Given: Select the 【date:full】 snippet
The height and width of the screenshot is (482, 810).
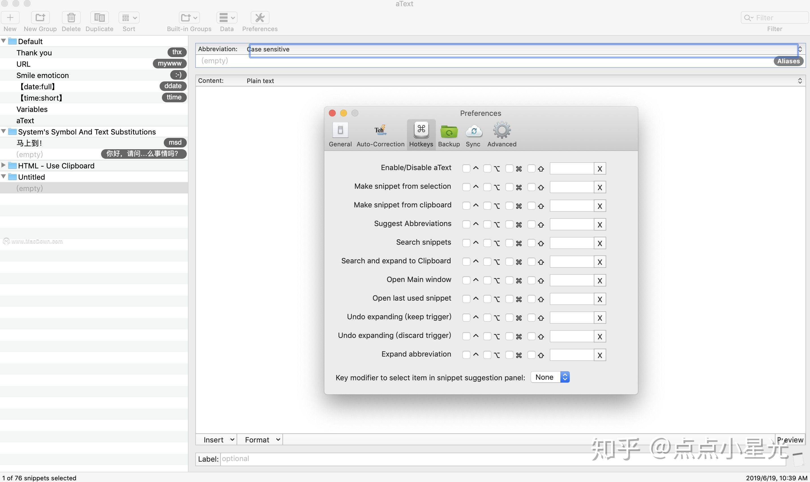Looking at the screenshot, I should point(94,86).
